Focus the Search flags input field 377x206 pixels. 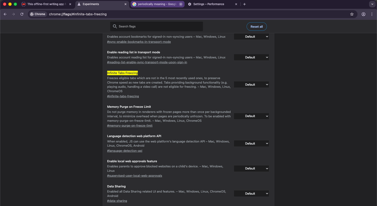click(x=158, y=27)
